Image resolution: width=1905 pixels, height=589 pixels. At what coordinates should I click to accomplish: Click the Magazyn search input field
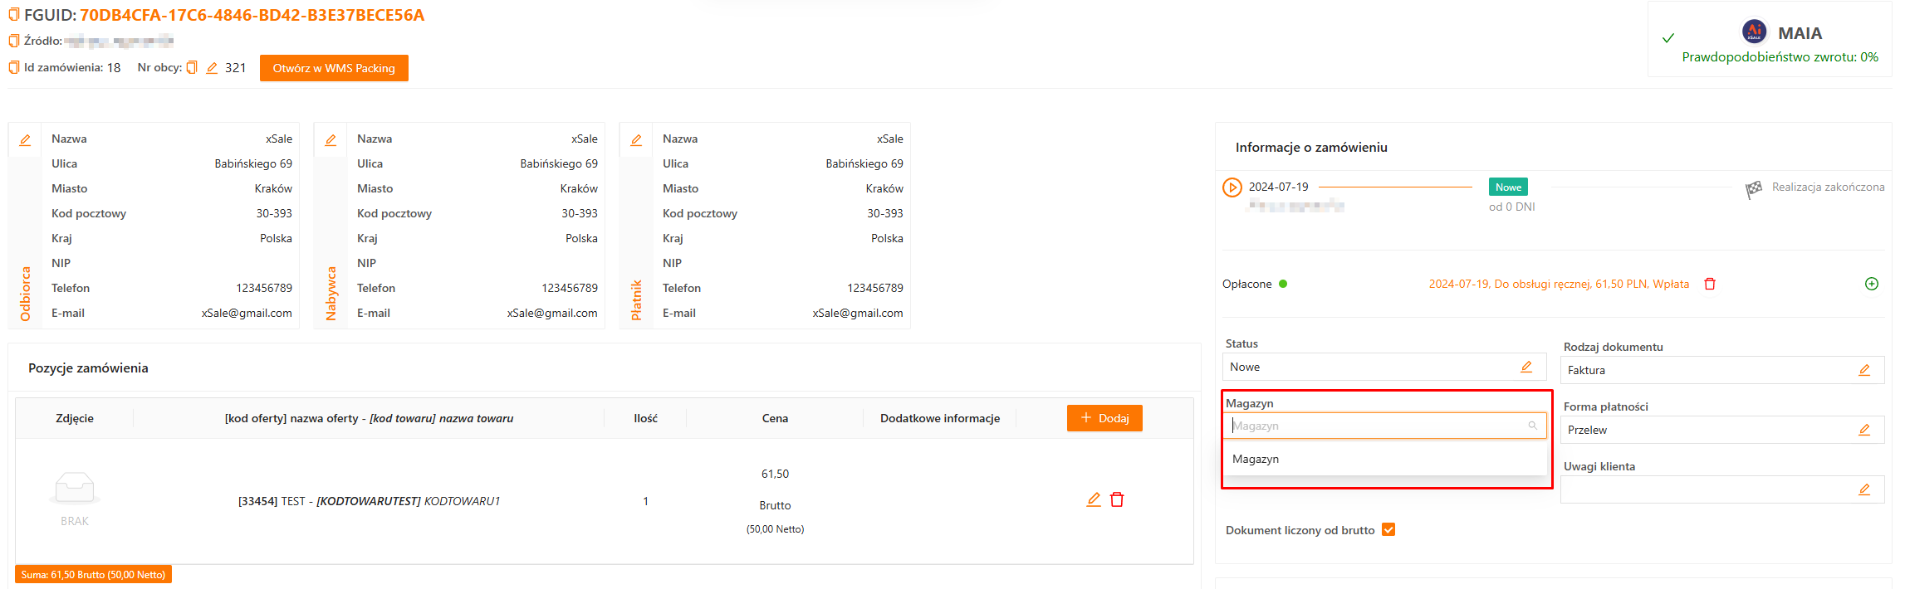coord(1377,426)
